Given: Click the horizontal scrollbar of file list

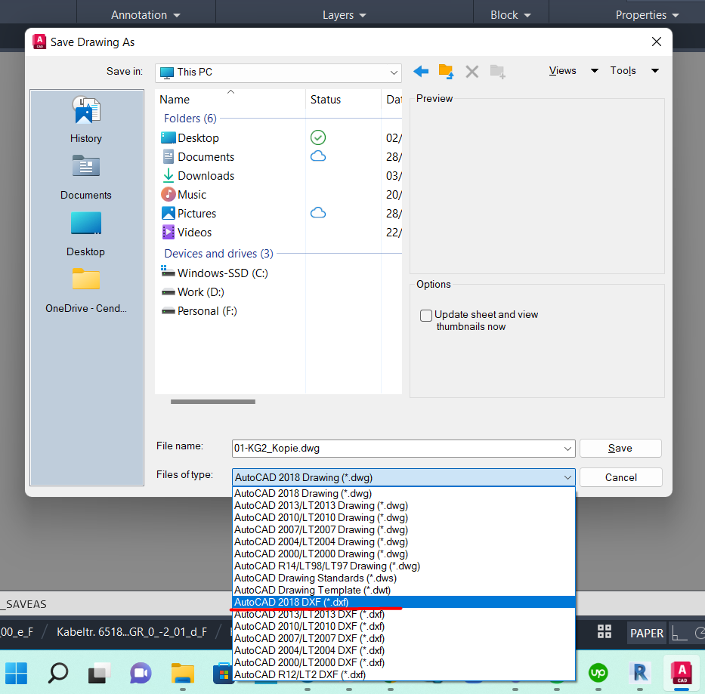Looking at the screenshot, I should click(212, 402).
